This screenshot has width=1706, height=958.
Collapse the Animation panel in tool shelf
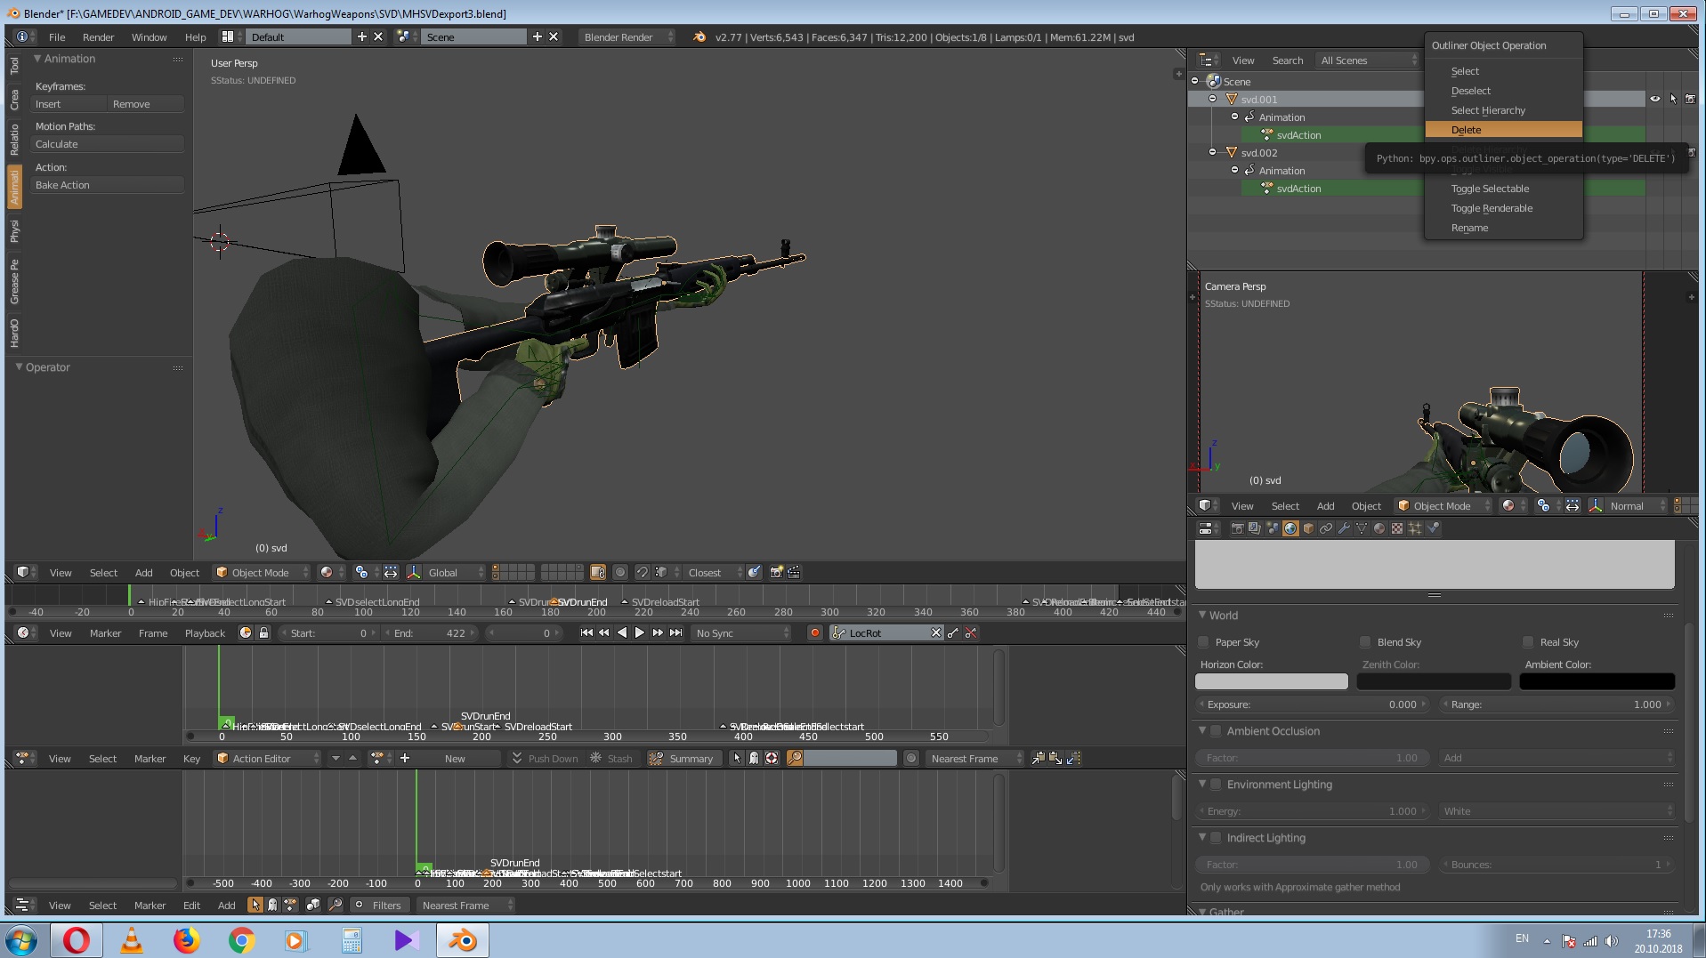coord(37,59)
